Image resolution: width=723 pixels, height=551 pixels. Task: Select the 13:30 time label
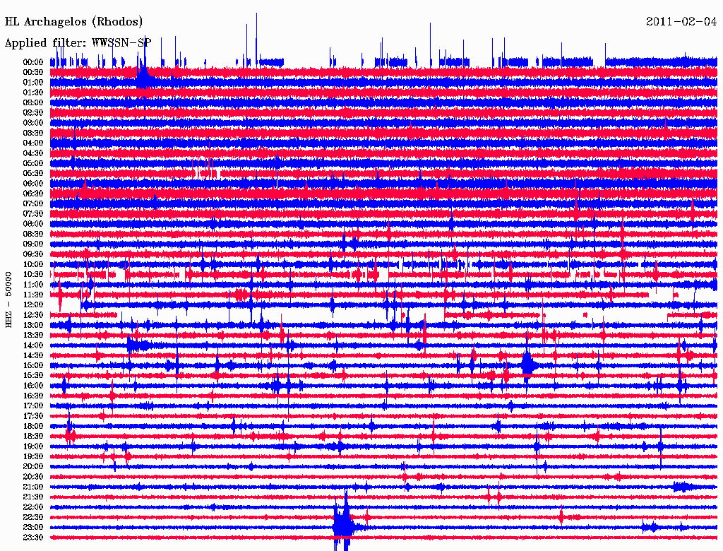[x=33, y=336]
